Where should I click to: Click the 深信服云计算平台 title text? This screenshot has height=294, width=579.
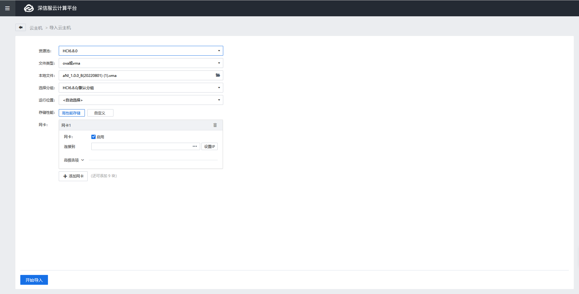(x=57, y=8)
